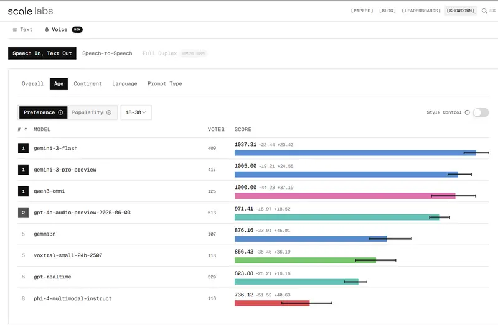
Task: Click the gemini-3-flash score bar
Action: [x=355, y=152]
